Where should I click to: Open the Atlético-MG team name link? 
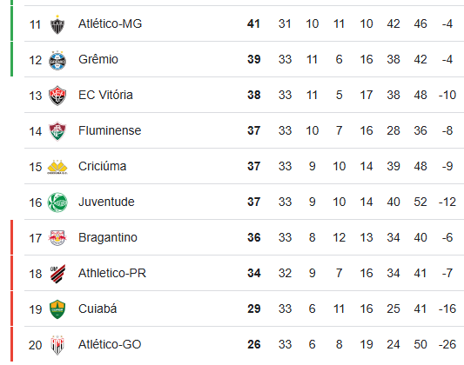(x=110, y=24)
